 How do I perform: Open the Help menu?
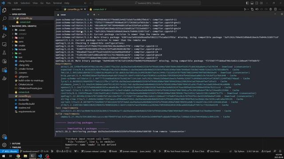tap(67, 3)
